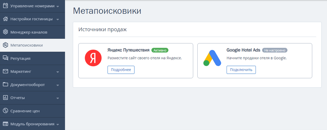Click text Начните продажи отеля в Google
The width and height of the screenshot is (327, 130).
pos(257,58)
